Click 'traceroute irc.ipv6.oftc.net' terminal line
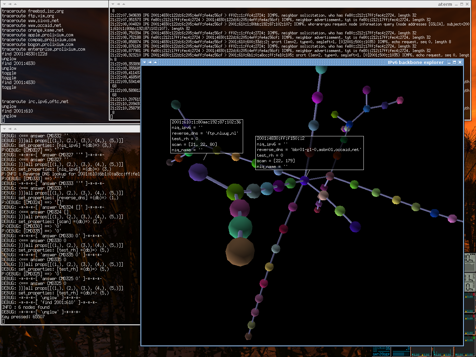This screenshot has height=357, width=476. pos(35,102)
